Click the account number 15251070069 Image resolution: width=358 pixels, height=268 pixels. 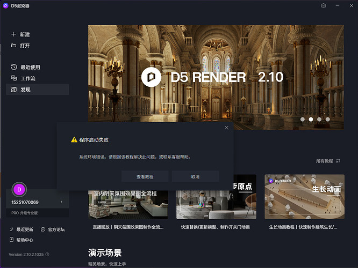click(x=25, y=202)
